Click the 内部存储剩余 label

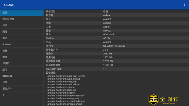click(53, 65)
